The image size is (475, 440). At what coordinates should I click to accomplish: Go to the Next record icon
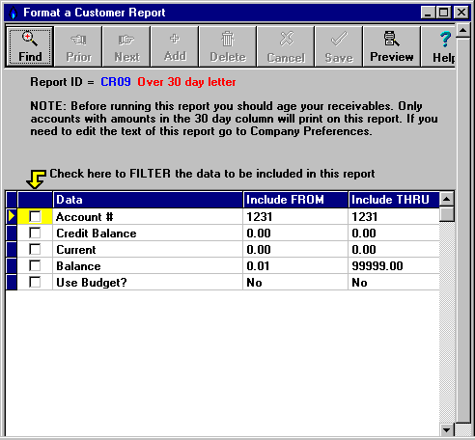point(126,40)
